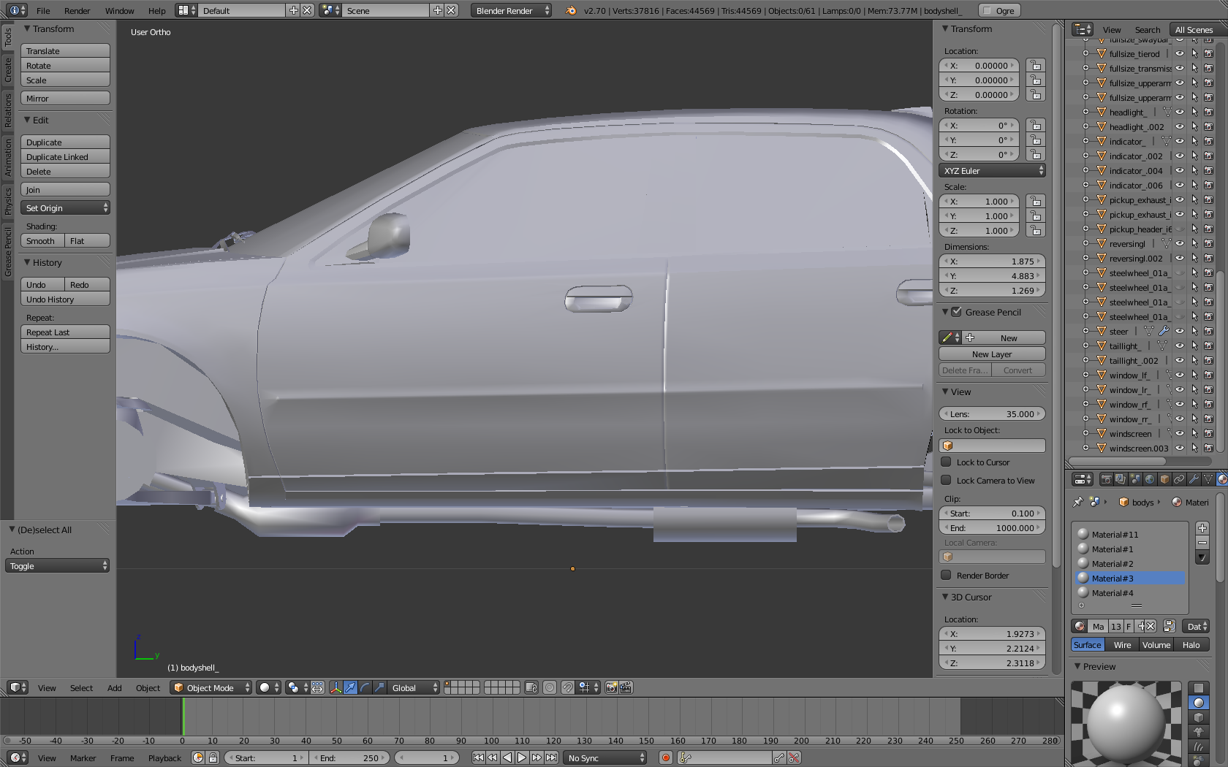Open the Modifiers wrench properties tab
This screenshot has width=1228, height=767.
click(1194, 480)
